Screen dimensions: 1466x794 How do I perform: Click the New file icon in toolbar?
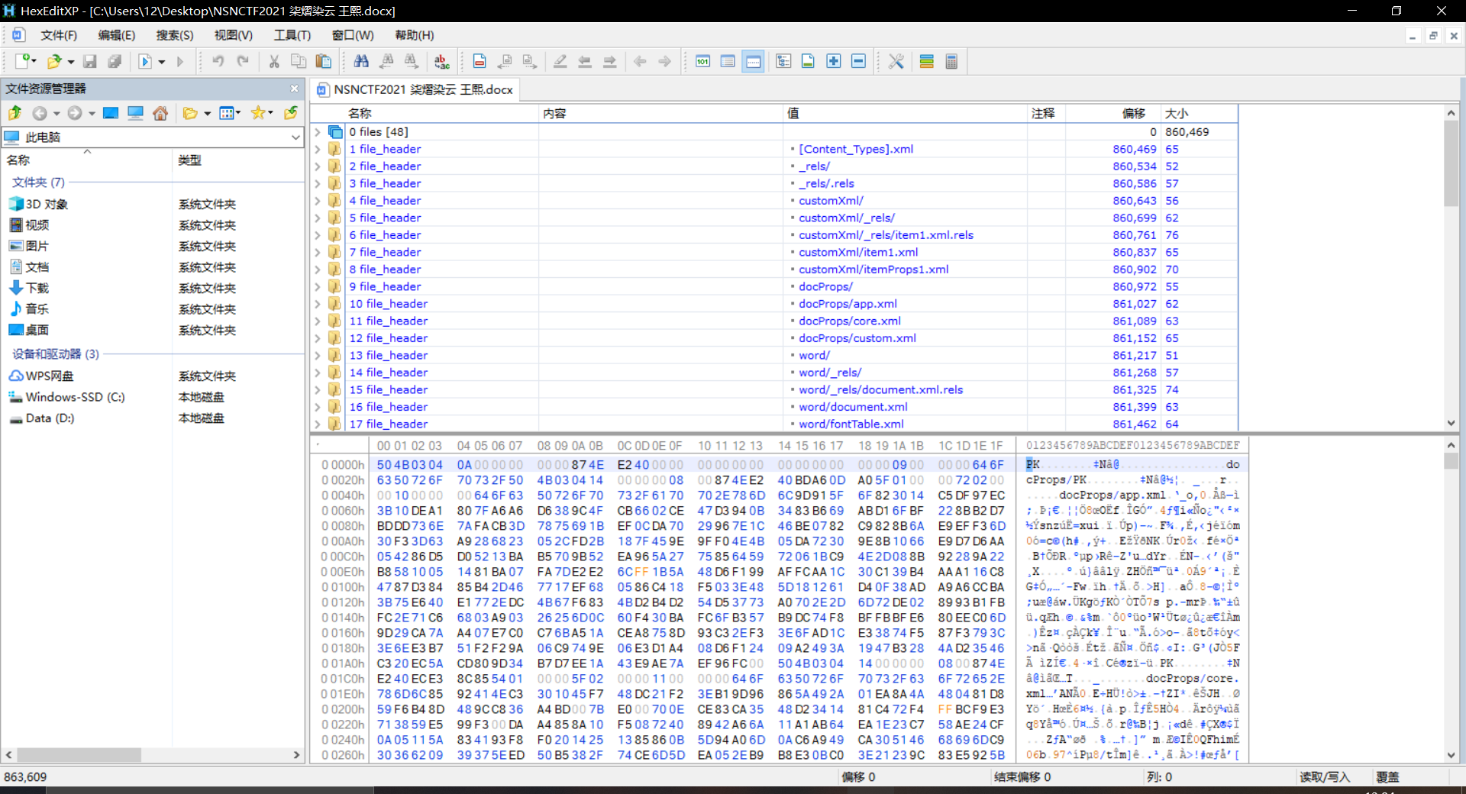coord(23,61)
